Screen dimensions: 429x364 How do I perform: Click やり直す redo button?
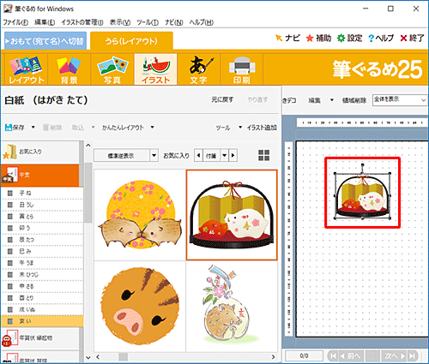click(257, 99)
